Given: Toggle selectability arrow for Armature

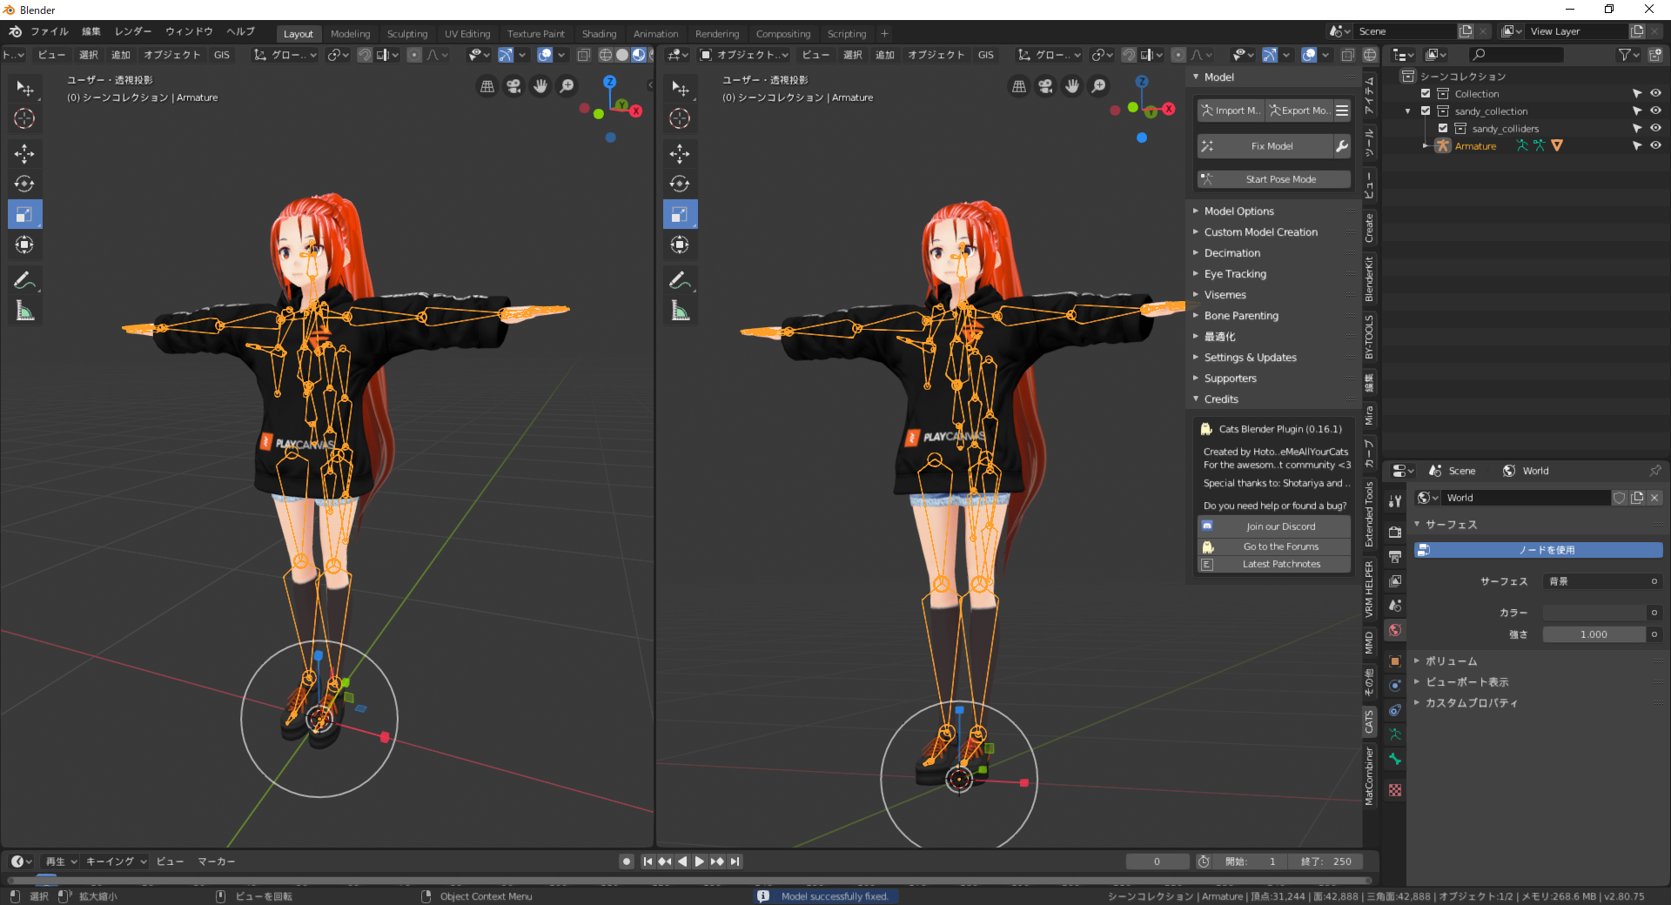Looking at the screenshot, I should pos(1637,146).
